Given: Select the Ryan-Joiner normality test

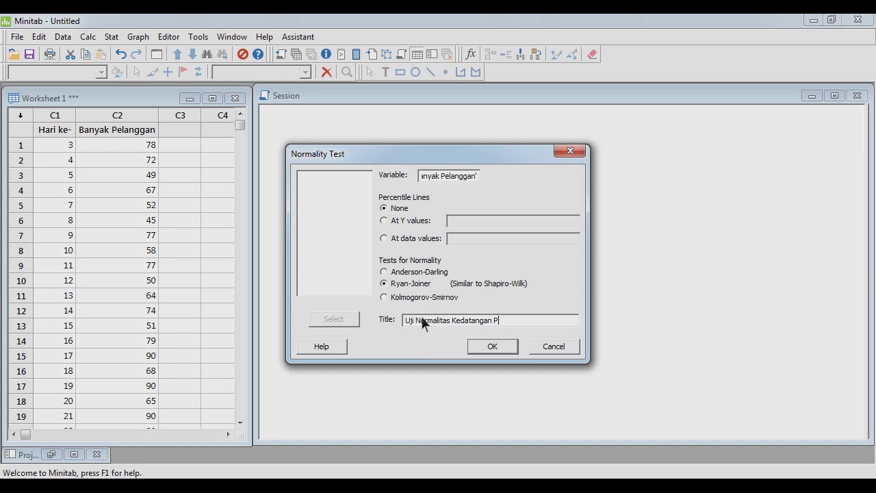Looking at the screenshot, I should click(x=383, y=283).
